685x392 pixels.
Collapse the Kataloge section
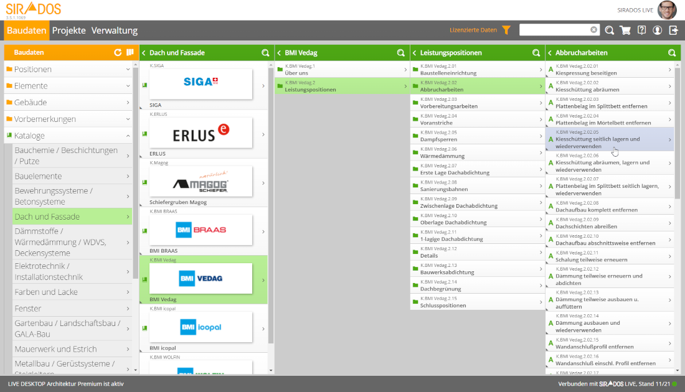click(x=68, y=136)
